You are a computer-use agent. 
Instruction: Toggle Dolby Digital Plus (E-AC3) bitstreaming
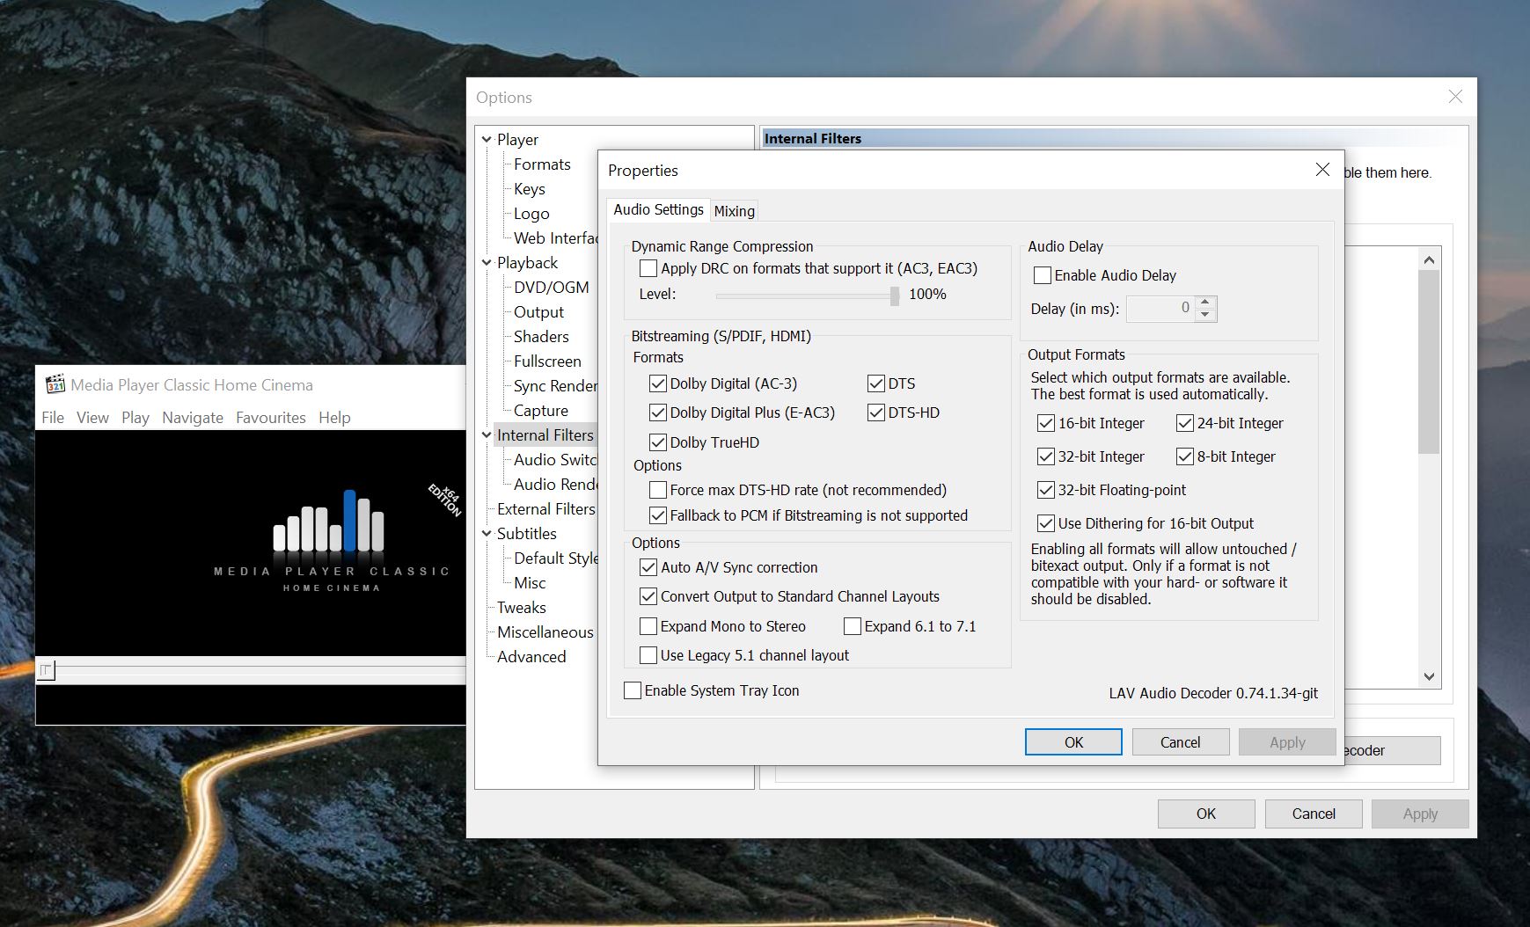658,412
